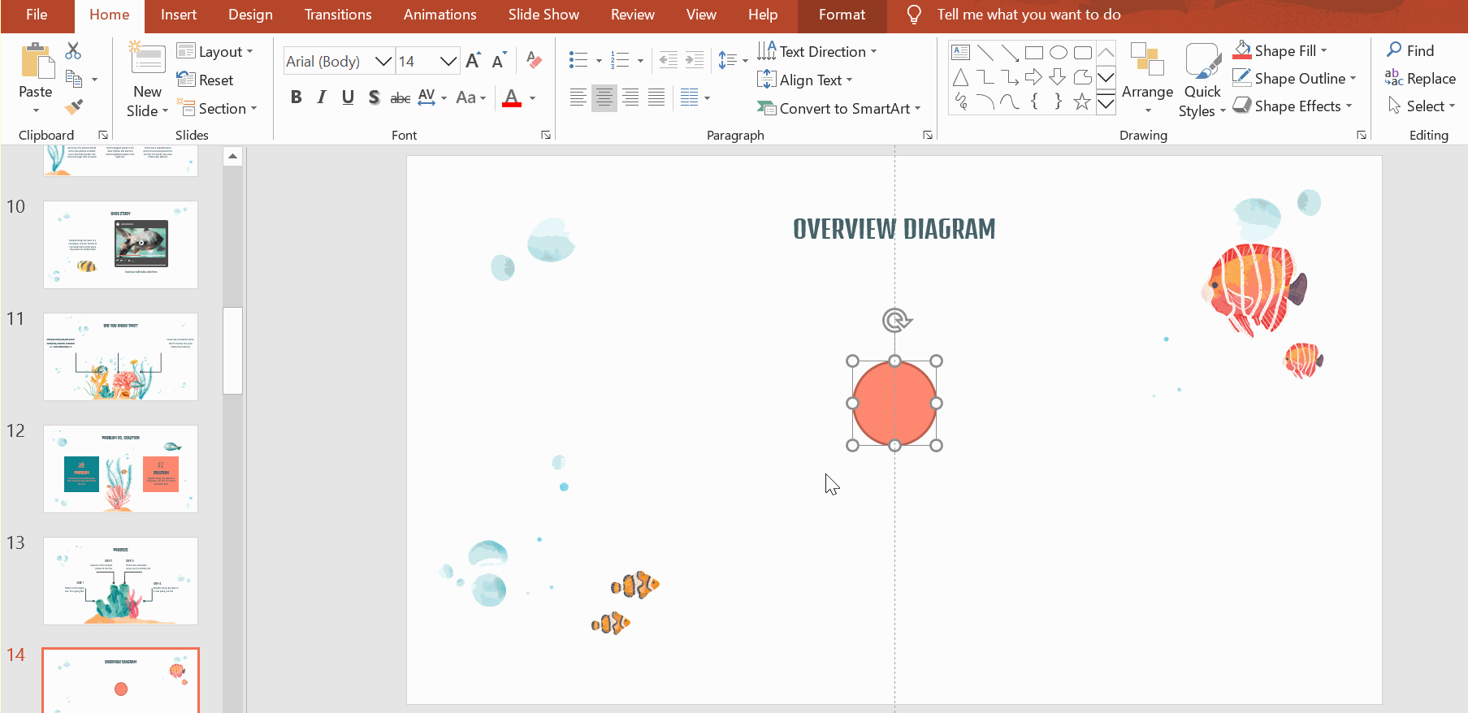1468x713 pixels.
Task: Select slide 12 thumbnail
Action: (120, 469)
